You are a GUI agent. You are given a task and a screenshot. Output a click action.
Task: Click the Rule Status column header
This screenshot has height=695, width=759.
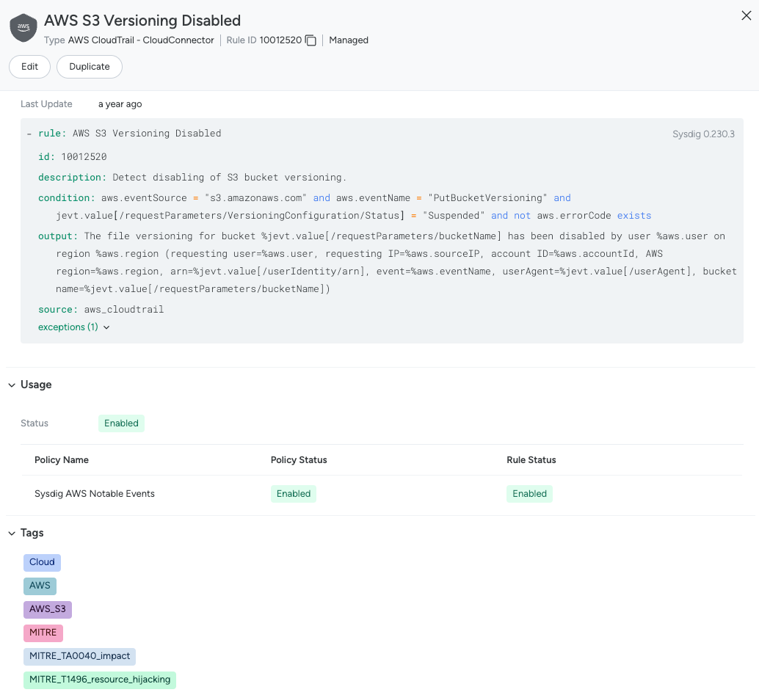[531, 459]
